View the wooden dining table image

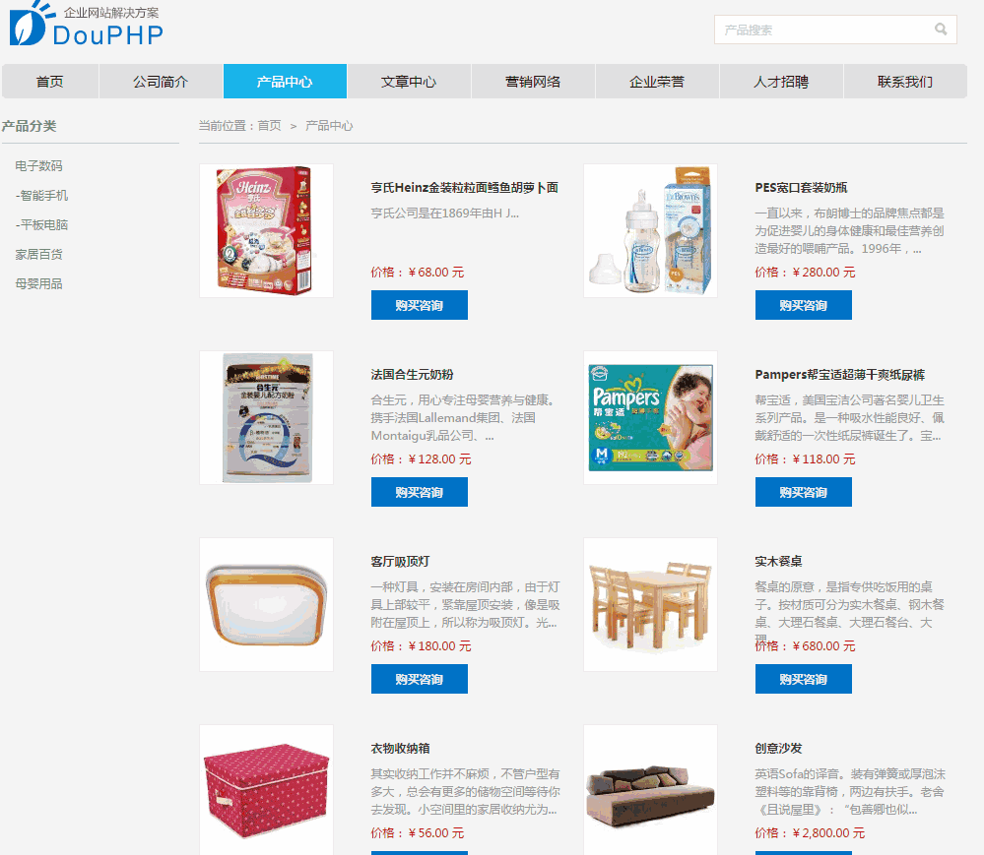650,604
